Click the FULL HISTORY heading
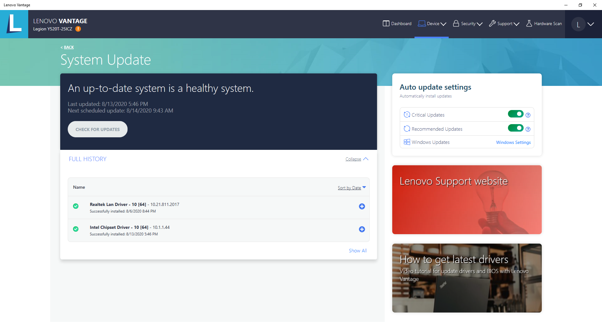Screen dimensions: 602x326 point(87,159)
